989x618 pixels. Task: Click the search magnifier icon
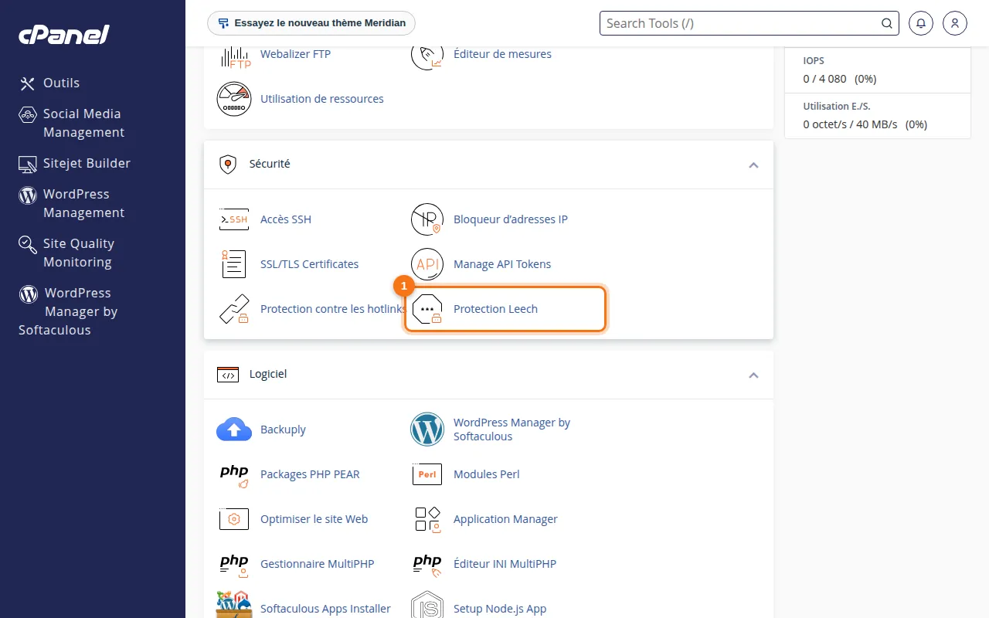[887, 23]
